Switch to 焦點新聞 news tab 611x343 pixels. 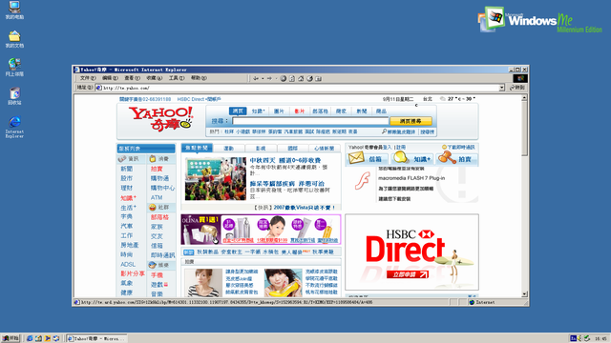(197, 148)
